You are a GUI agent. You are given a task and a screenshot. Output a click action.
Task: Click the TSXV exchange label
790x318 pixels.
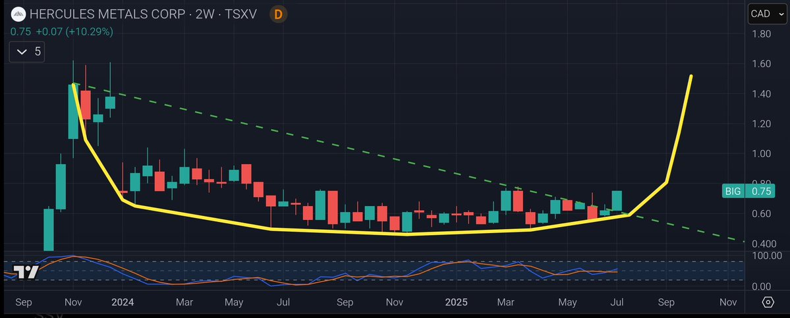click(x=241, y=14)
